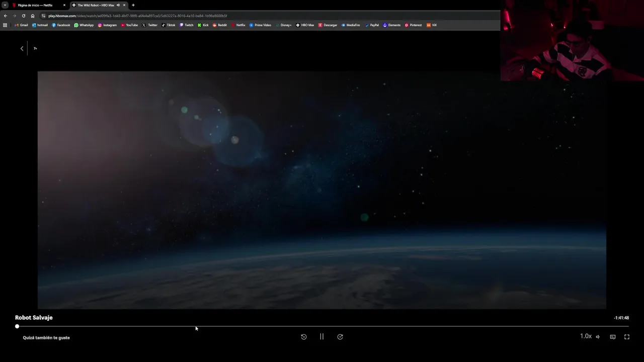Open Facebook bookmark
This screenshot has width=644, height=362.
click(x=61, y=25)
